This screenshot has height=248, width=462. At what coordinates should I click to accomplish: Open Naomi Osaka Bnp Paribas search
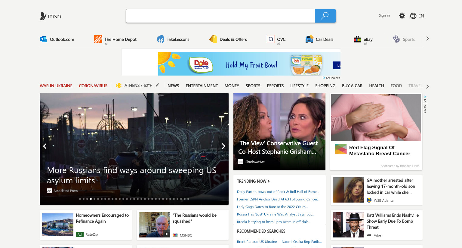(302, 242)
